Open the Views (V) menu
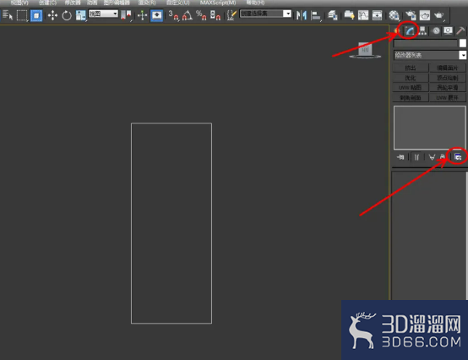 coord(19,3)
